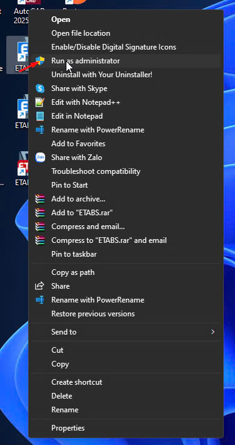Click the WinRAR icon beside Compress and email
The image size is (235, 445).
40,227
